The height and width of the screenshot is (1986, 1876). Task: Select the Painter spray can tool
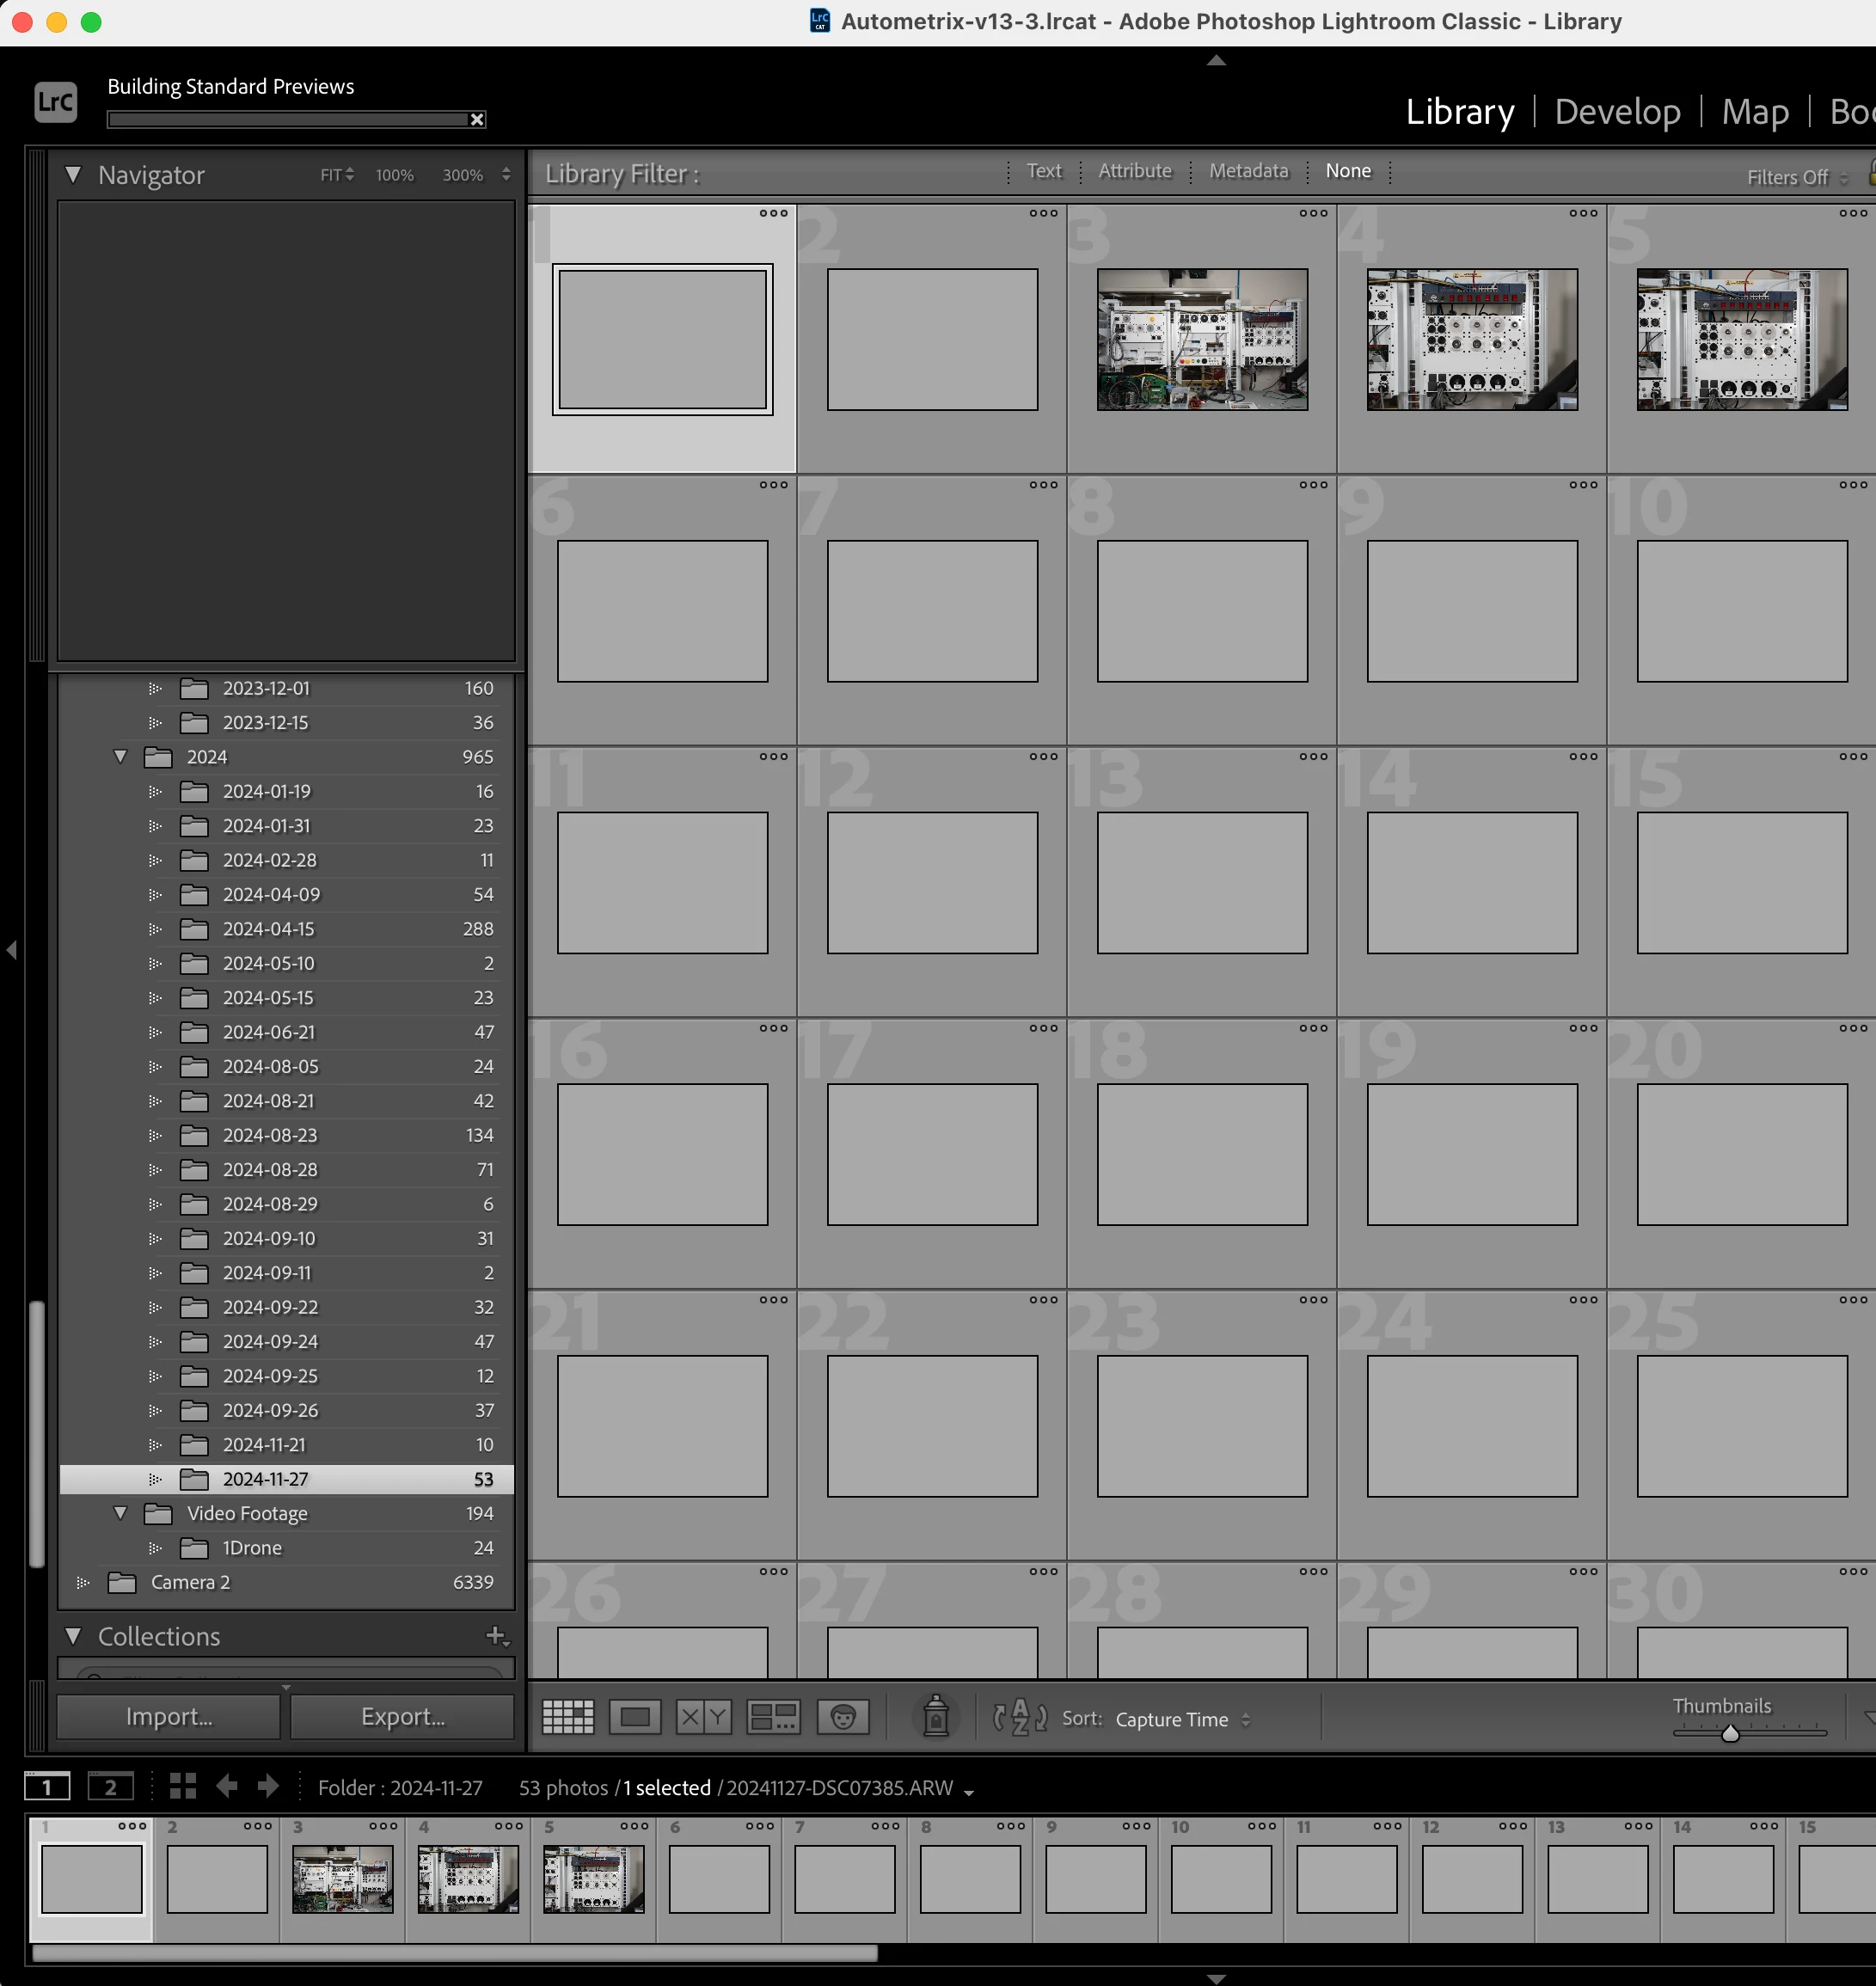935,1716
